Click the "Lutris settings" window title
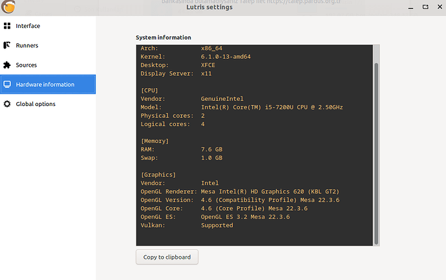 point(209,7)
